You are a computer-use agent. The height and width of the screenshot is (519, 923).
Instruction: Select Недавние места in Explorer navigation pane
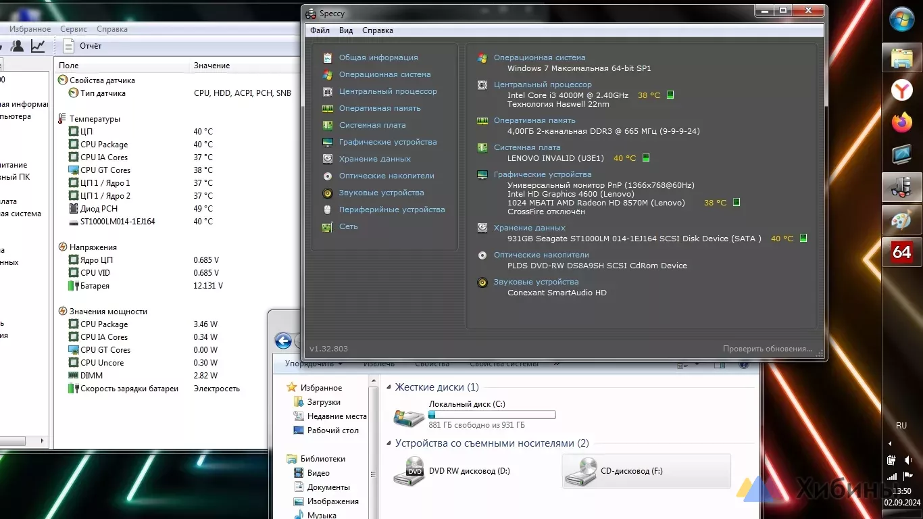[336, 416]
